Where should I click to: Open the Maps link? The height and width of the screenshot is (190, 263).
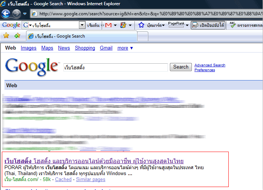(x=47, y=48)
